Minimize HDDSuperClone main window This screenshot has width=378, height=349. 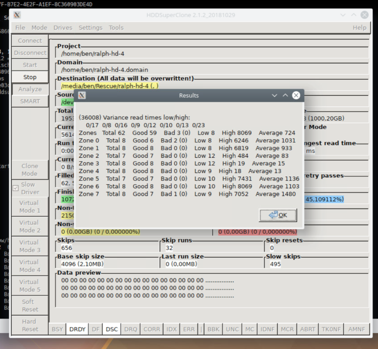tap(343, 15)
